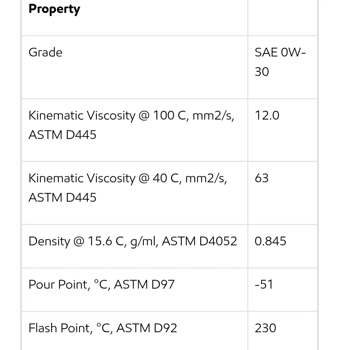This screenshot has width=339, height=350.
Task: Click the 12.0 viscosity value
Action: pyautogui.click(x=267, y=115)
